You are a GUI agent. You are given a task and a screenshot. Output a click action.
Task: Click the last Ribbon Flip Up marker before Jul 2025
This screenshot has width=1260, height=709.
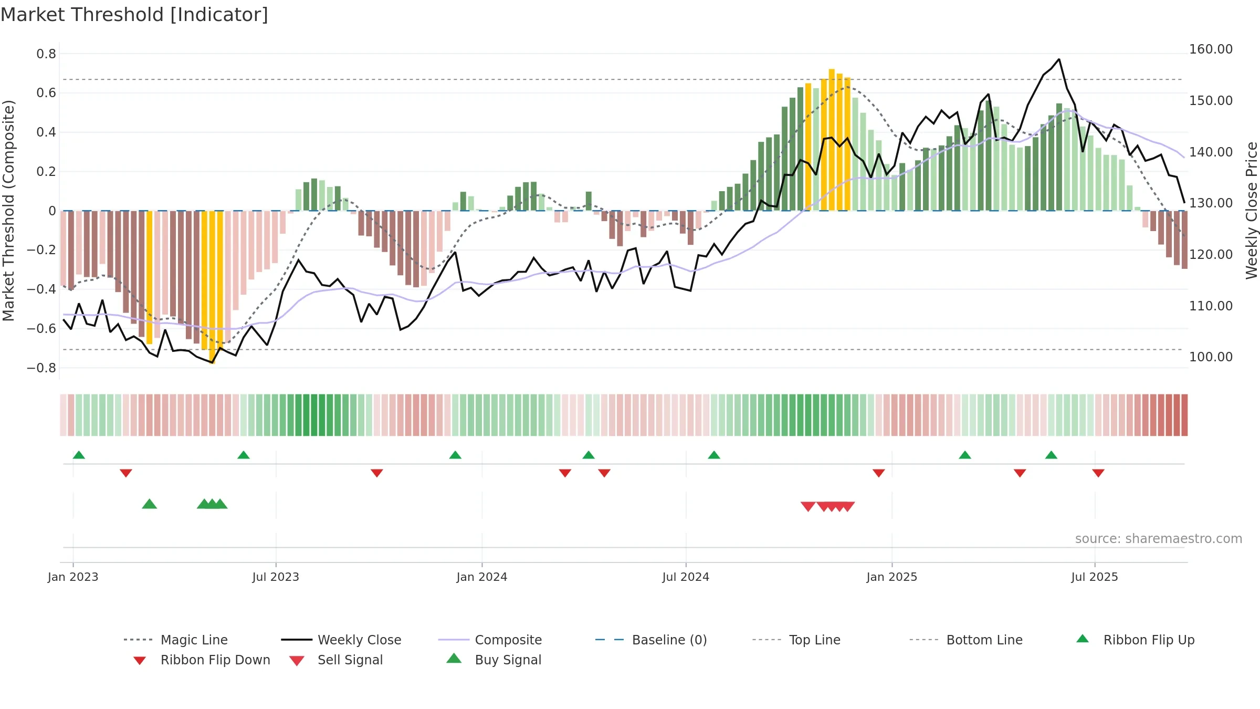point(1051,455)
